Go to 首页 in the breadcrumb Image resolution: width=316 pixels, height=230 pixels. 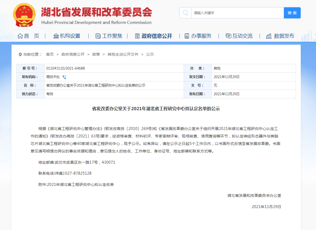pos(50,54)
